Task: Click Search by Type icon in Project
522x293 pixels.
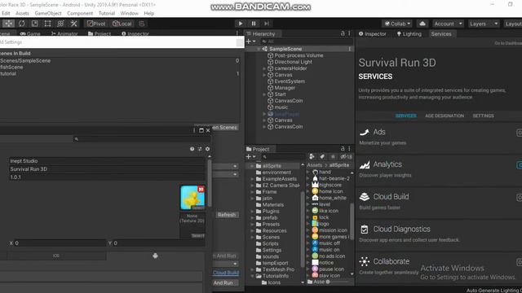Action: click(312, 157)
